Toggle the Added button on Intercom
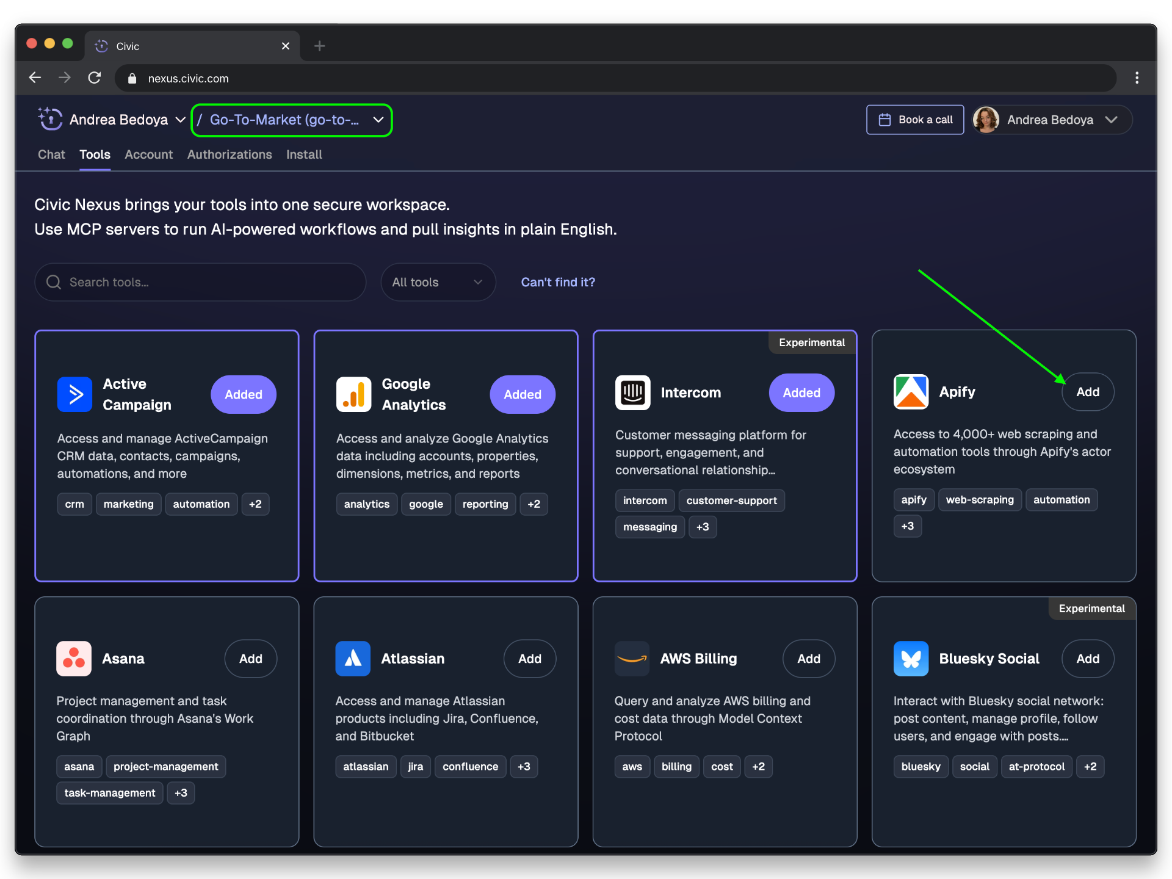This screenshot has width=1172, height=879. tap(801, 392)
